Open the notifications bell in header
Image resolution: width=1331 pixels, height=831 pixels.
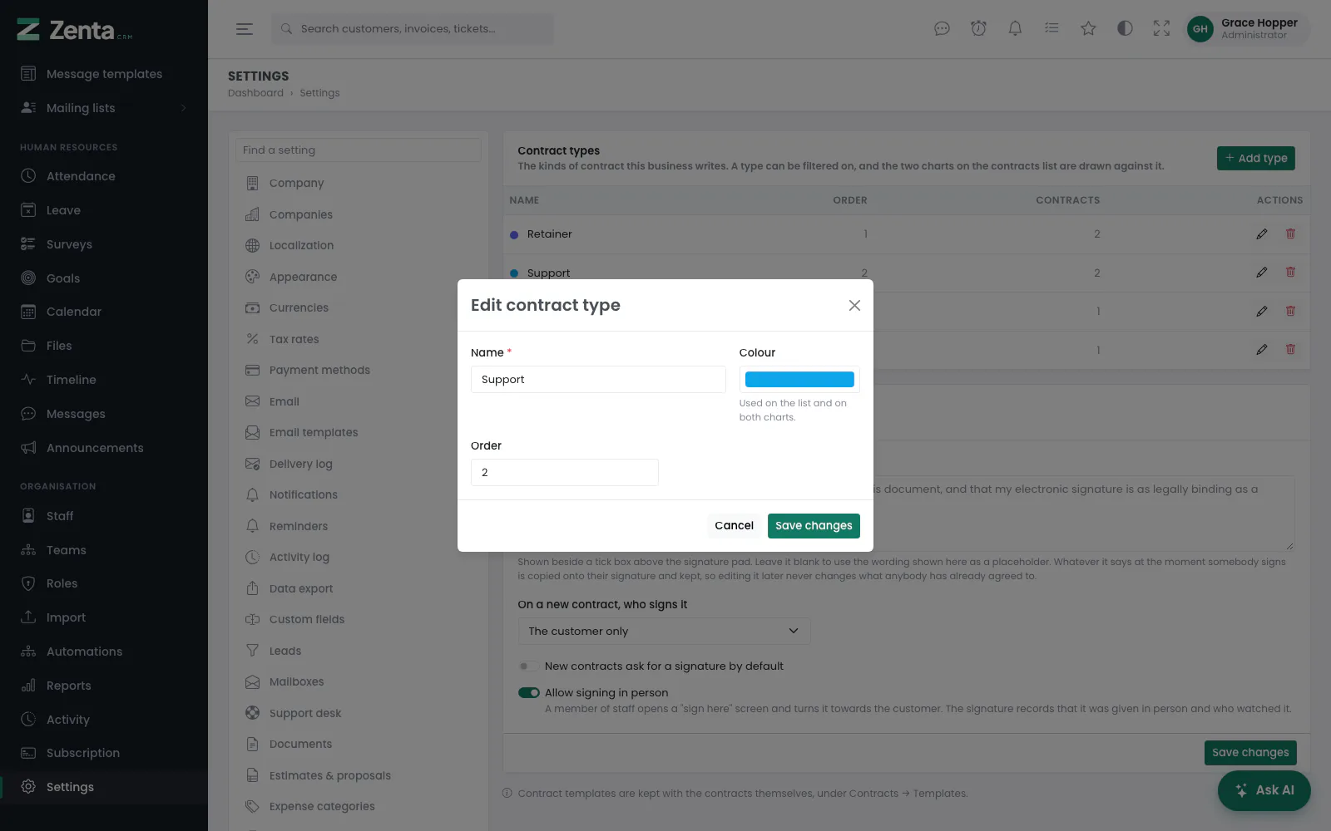tap(1015, 29)
